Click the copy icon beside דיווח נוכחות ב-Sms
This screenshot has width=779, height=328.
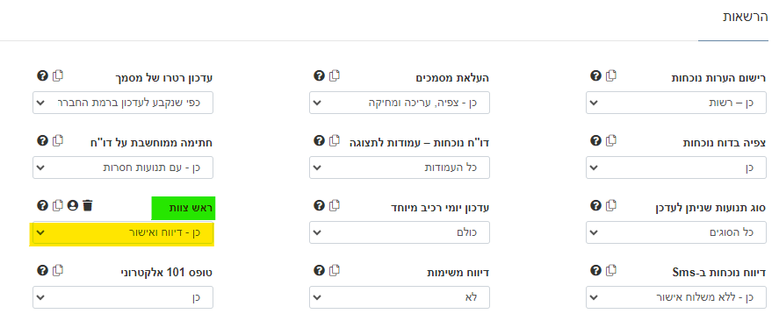pos(611,270)
